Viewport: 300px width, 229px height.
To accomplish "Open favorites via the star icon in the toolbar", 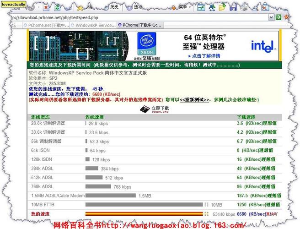I will pyautogui.click(x=80, y=8).
